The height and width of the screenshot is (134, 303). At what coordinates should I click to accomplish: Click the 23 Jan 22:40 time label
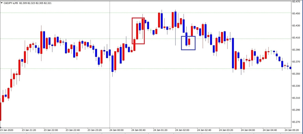coord(73,130)
